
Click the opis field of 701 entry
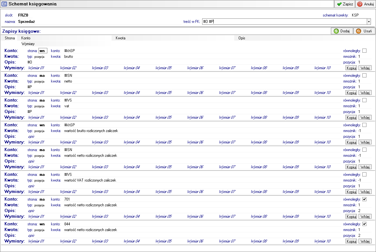point(31,211)
